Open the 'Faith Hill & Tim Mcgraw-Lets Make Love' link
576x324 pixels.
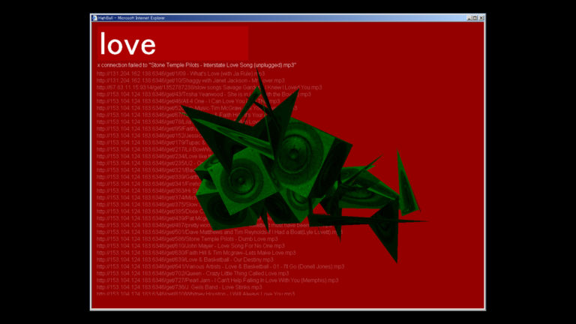tap(196, 253)
